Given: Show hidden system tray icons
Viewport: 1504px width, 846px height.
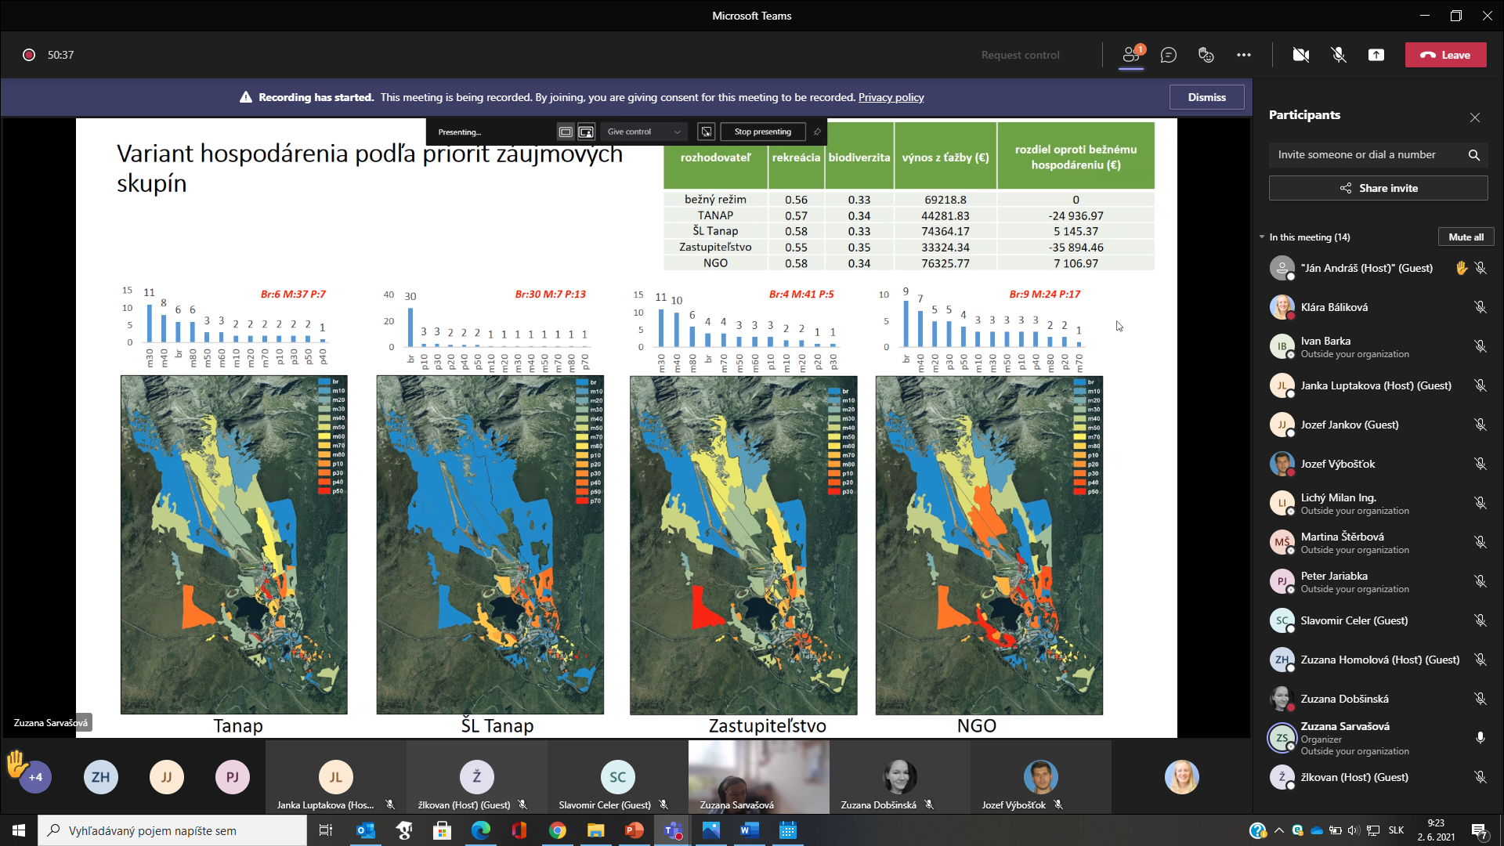Looking at the screenshot, I should point(1279,830).
